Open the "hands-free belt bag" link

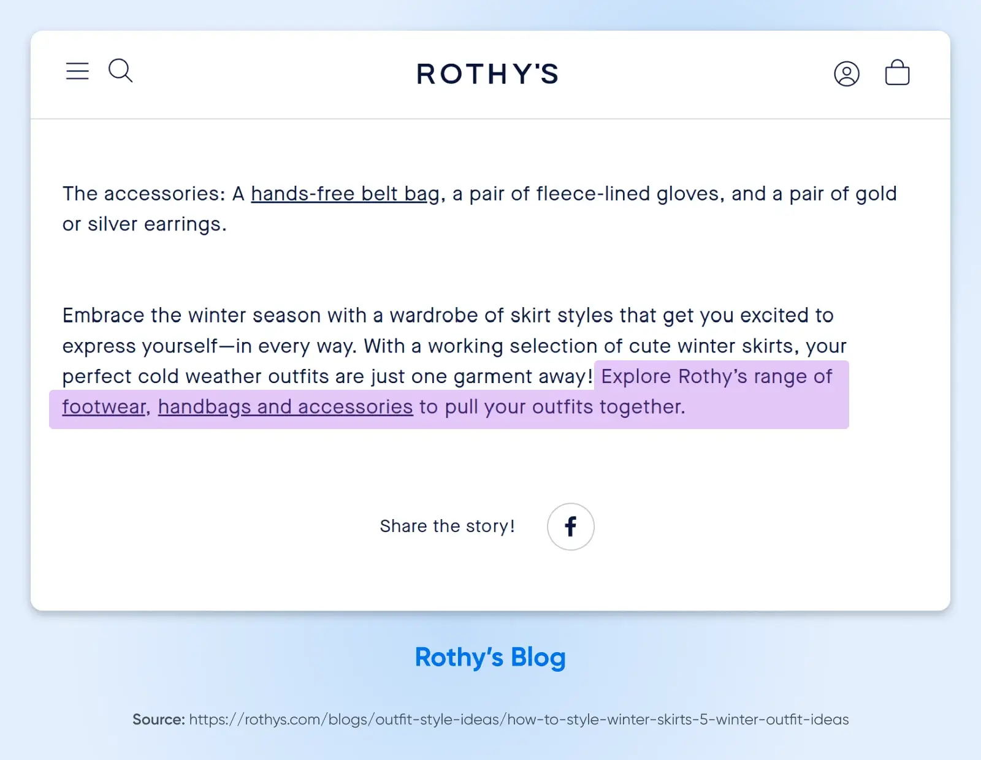(x=345, y=194)
